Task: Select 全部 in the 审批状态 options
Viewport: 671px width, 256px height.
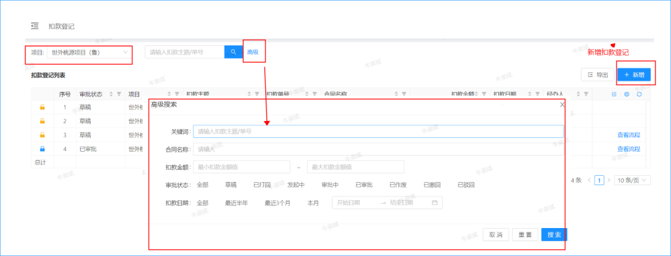Action: tap(203, 185)
